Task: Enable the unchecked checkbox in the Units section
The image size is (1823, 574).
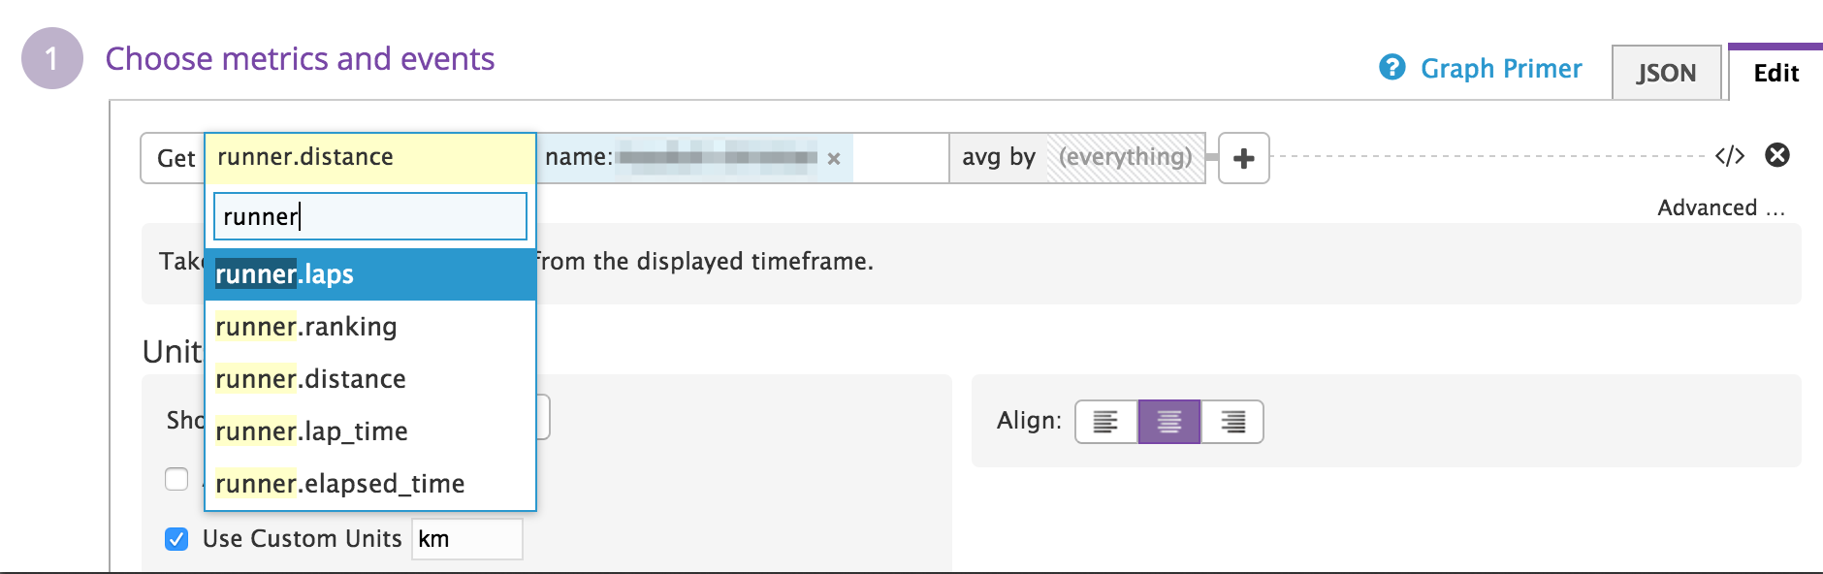Action: coord(176,479)
